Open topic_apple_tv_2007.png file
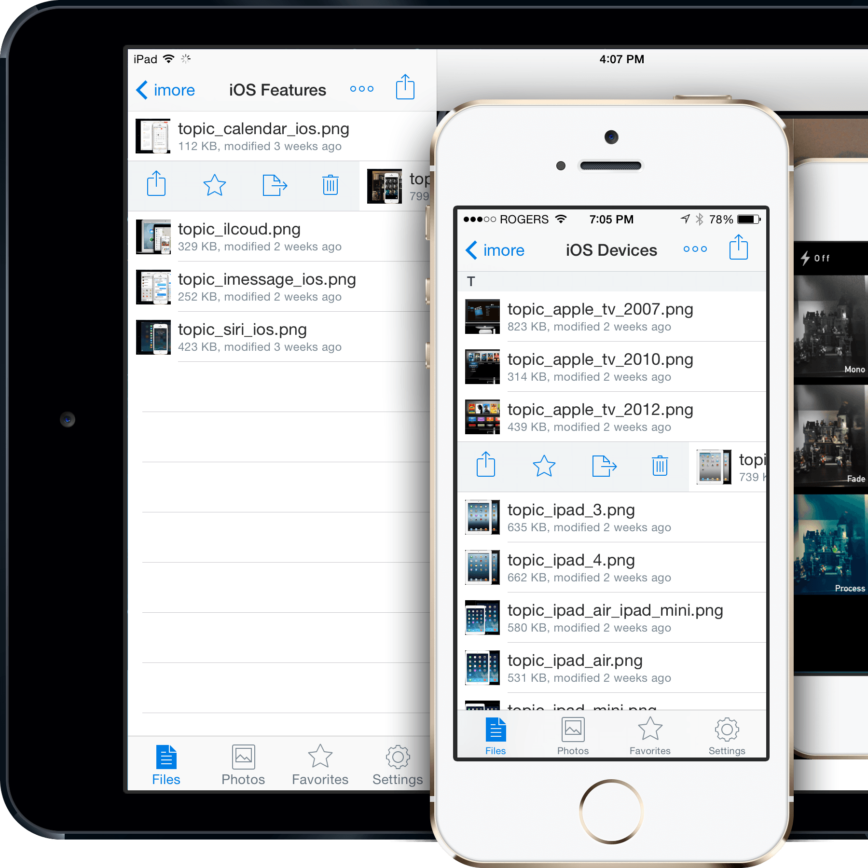This screenshot has height=868, width=868. click(612, 317)
